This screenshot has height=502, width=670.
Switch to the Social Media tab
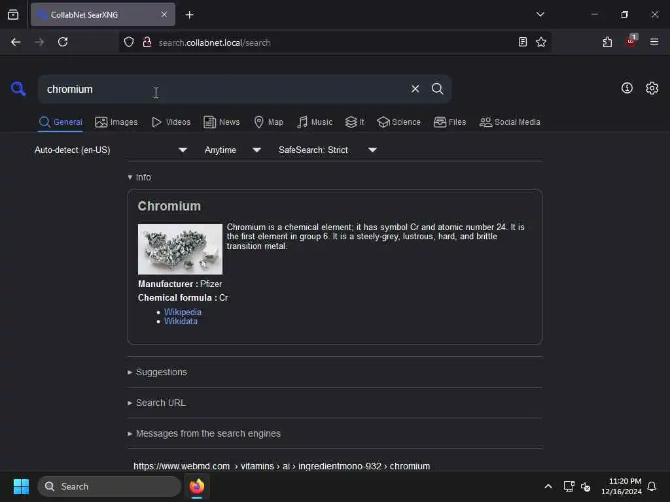pyautogui.click(x=510, y=122)
